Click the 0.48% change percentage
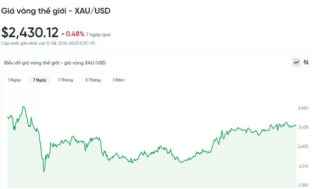This screenshot has width=315, height=189. pos(75,34)
